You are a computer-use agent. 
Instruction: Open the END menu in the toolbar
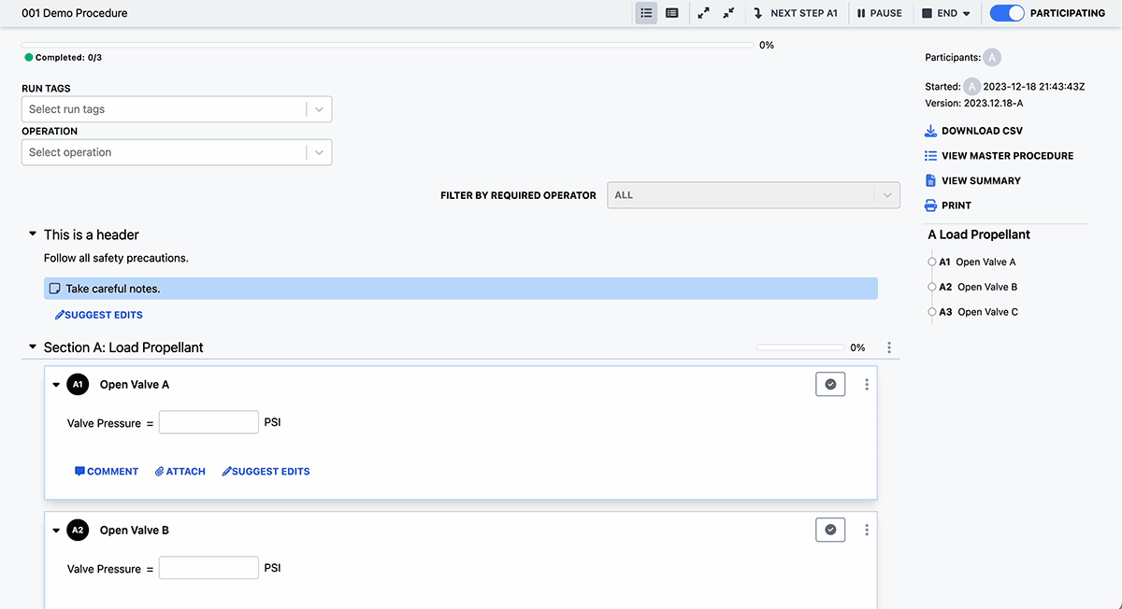tap(947, 13)
